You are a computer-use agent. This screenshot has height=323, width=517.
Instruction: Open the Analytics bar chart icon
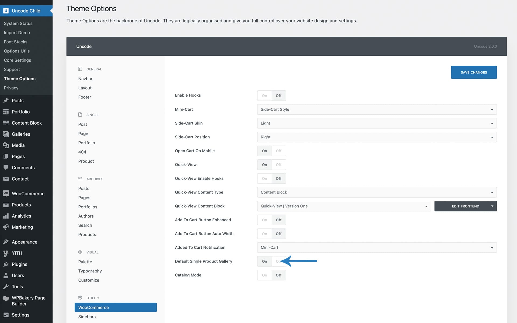pos(6,216)
